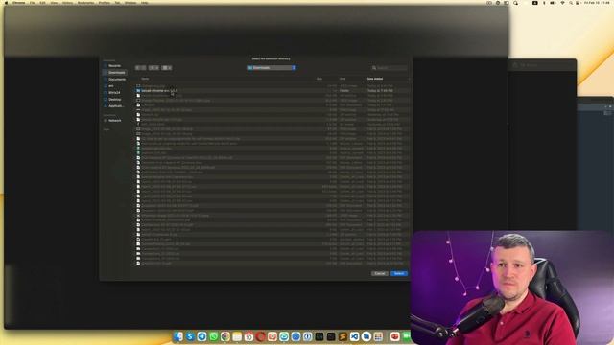Open the Apple menu
This screenshot has width=614, height=345.
click(x=6, y=2)
